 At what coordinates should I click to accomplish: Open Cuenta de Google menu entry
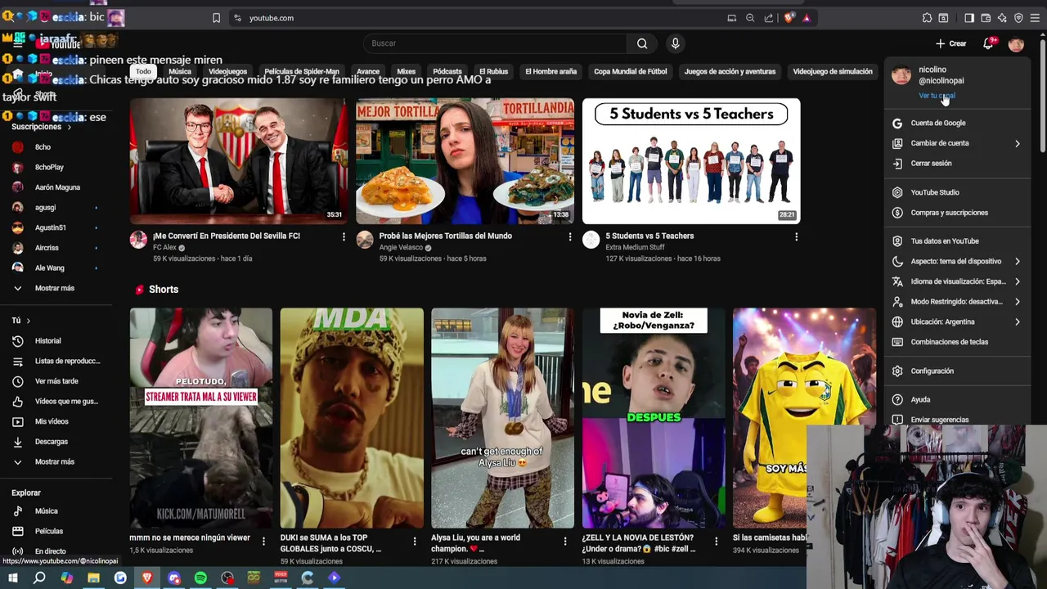click(x=956, y=123)
